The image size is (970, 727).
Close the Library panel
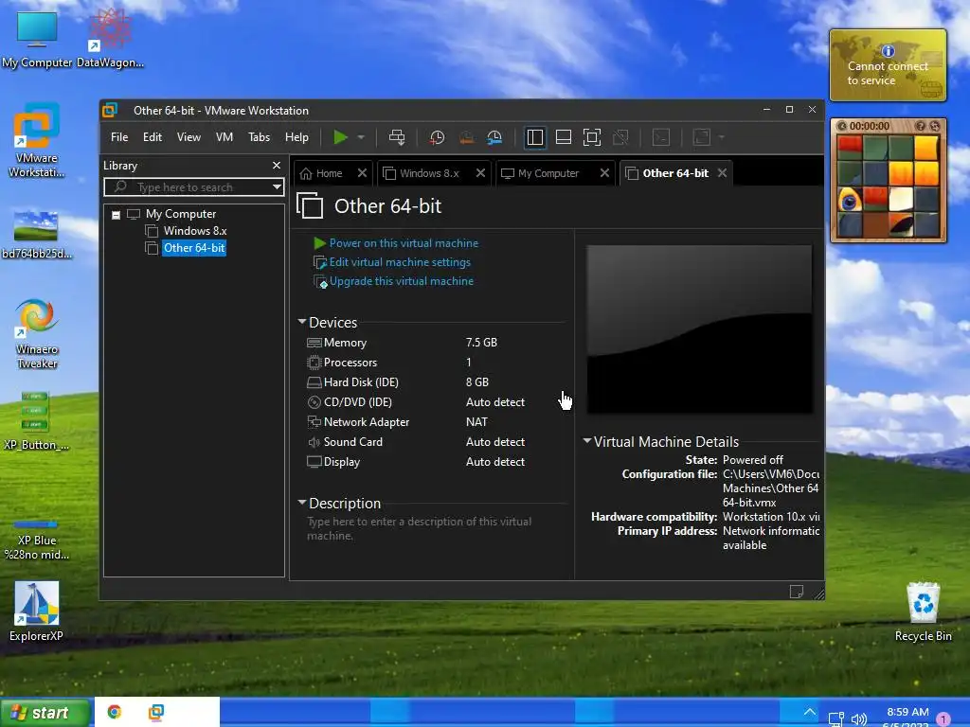pyautogui.click(x=277, y=166)
